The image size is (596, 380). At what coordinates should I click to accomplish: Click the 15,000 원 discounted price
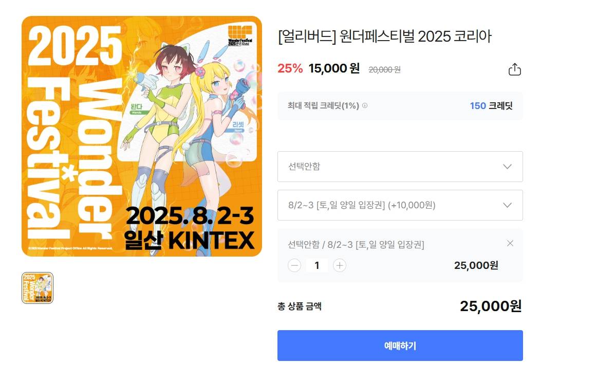pos(334,68)
